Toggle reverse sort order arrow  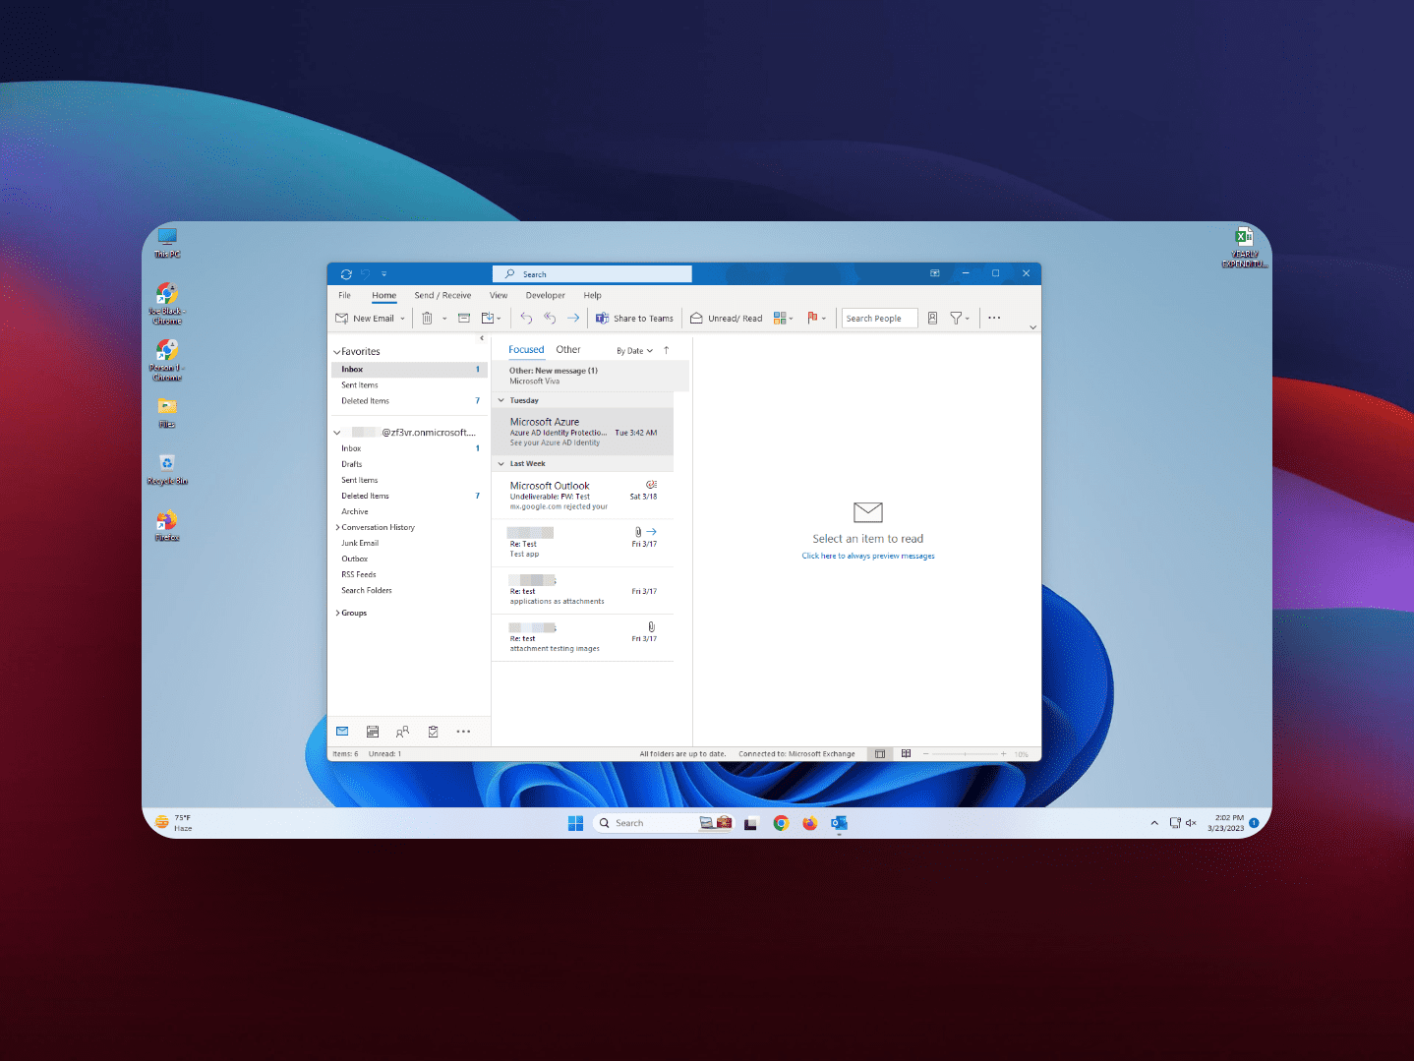[x=667, y=350]
